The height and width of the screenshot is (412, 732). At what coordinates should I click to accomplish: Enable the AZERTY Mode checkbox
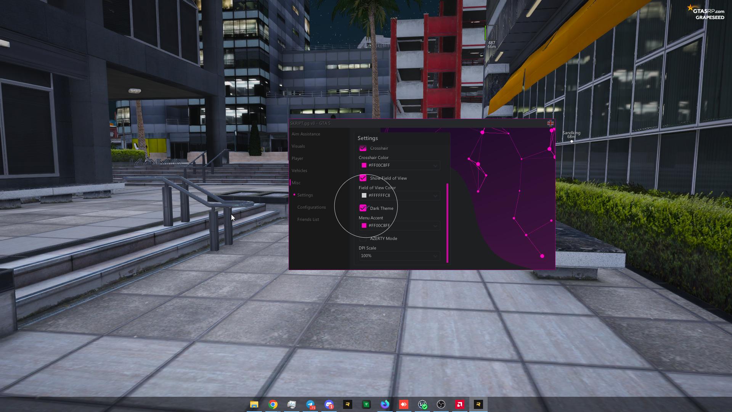click(363, 238)
